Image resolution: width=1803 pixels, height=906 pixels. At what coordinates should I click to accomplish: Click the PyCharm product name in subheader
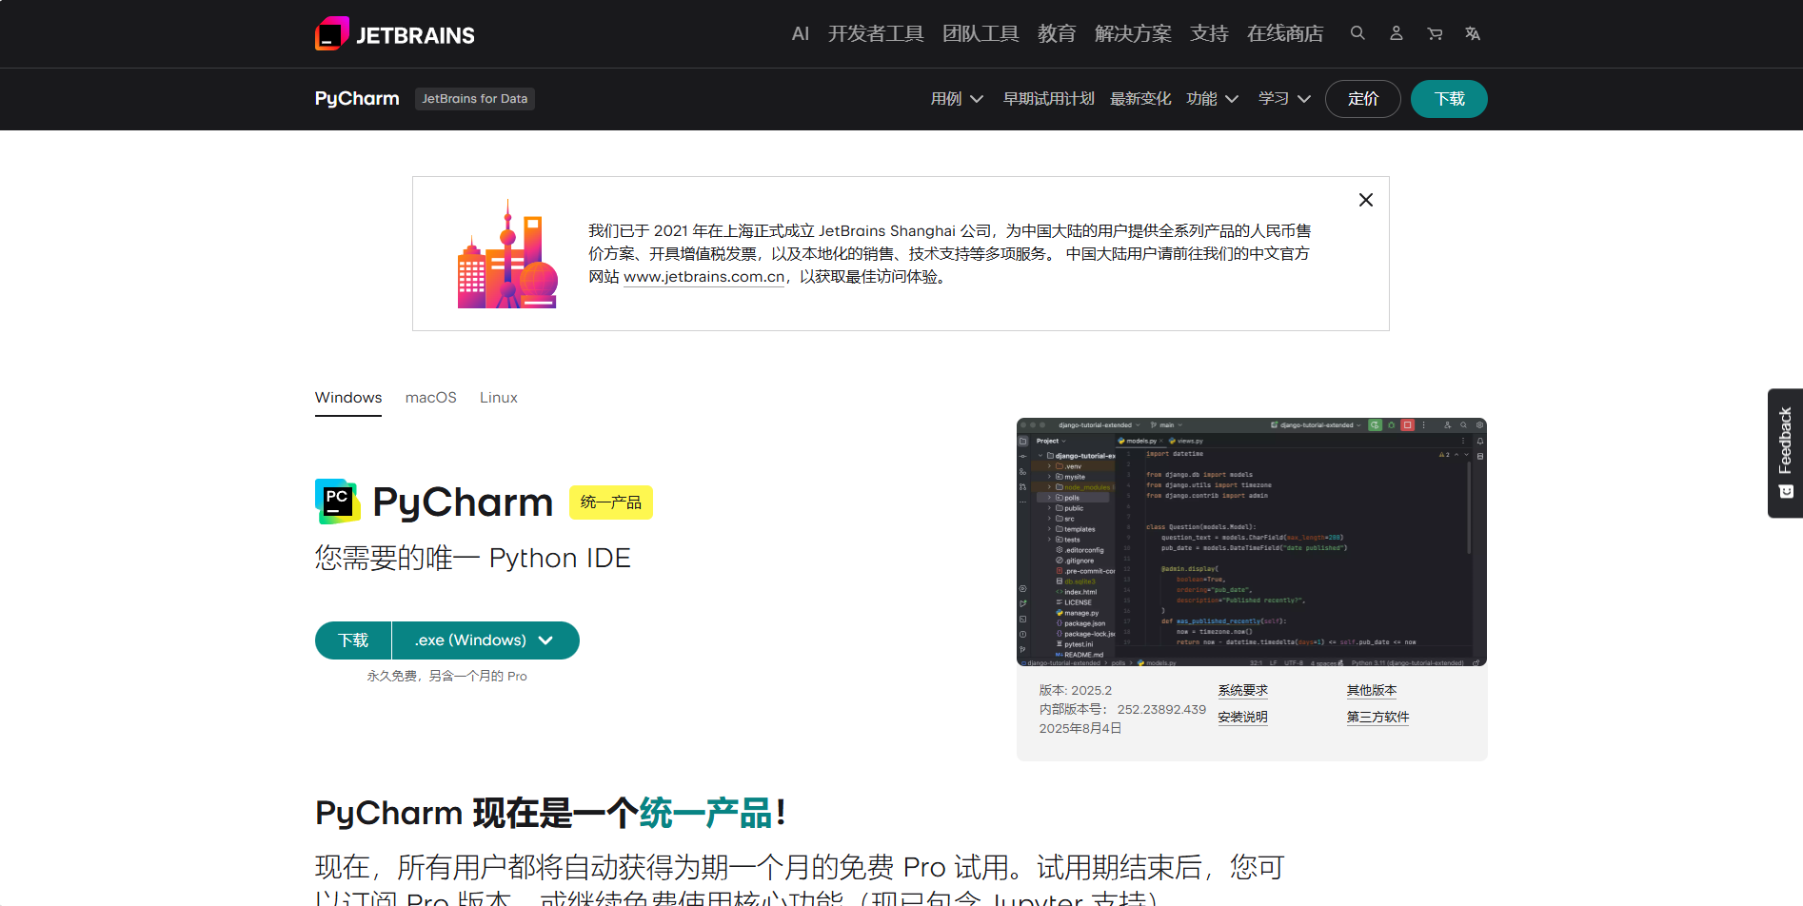tap(357, 99)
